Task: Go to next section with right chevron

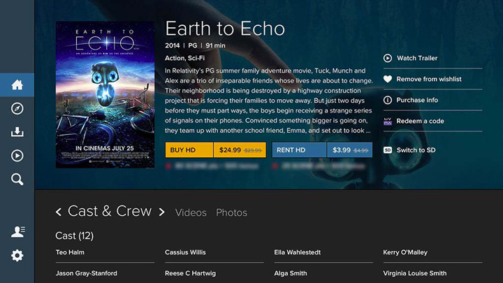Action: click(x=162, y=212)
